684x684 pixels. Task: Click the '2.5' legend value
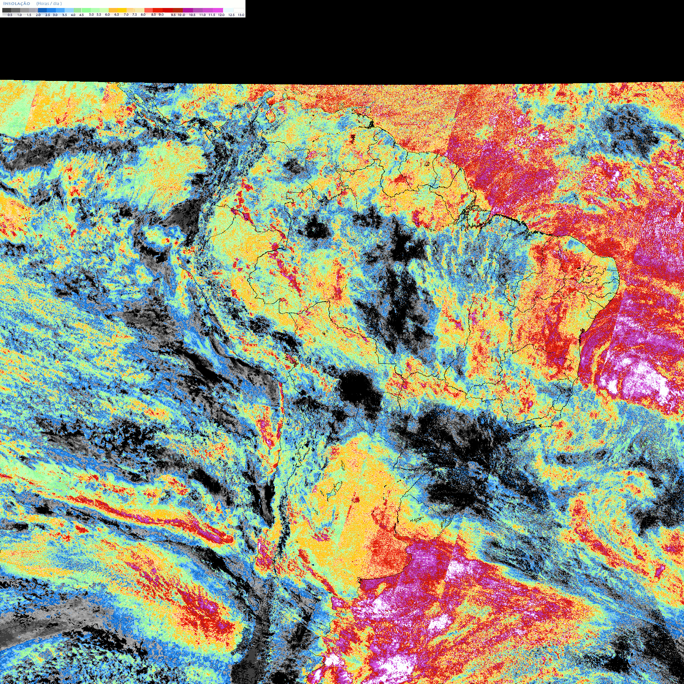pyautogui.click(x=47, y=15)
